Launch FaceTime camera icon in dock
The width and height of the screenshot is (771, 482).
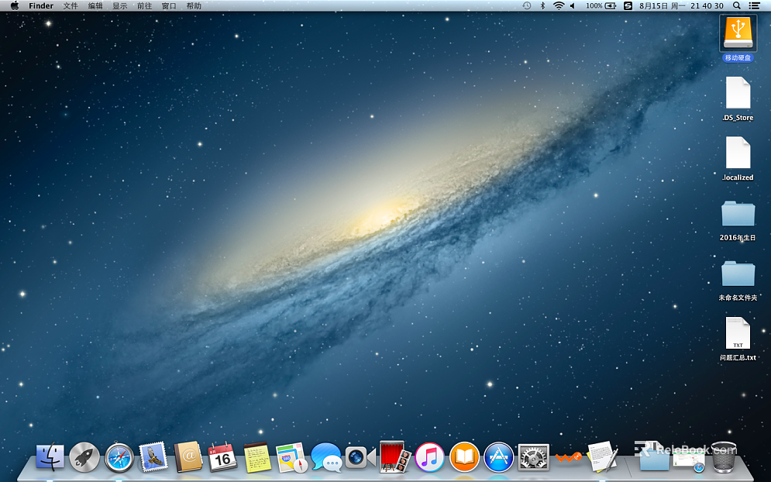point(360,457)
